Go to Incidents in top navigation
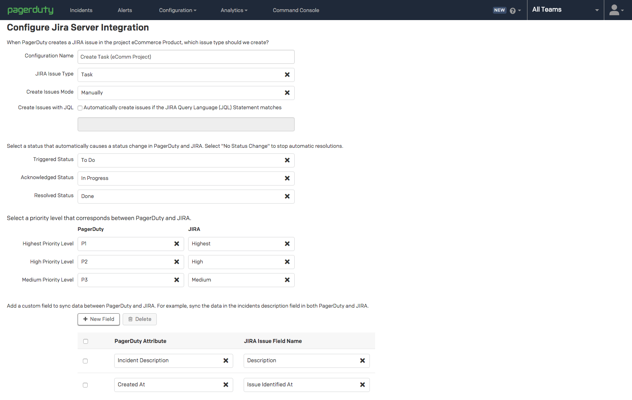Image resolution: width=632 pixels, height=400 pixels. (x=81, y=10)
